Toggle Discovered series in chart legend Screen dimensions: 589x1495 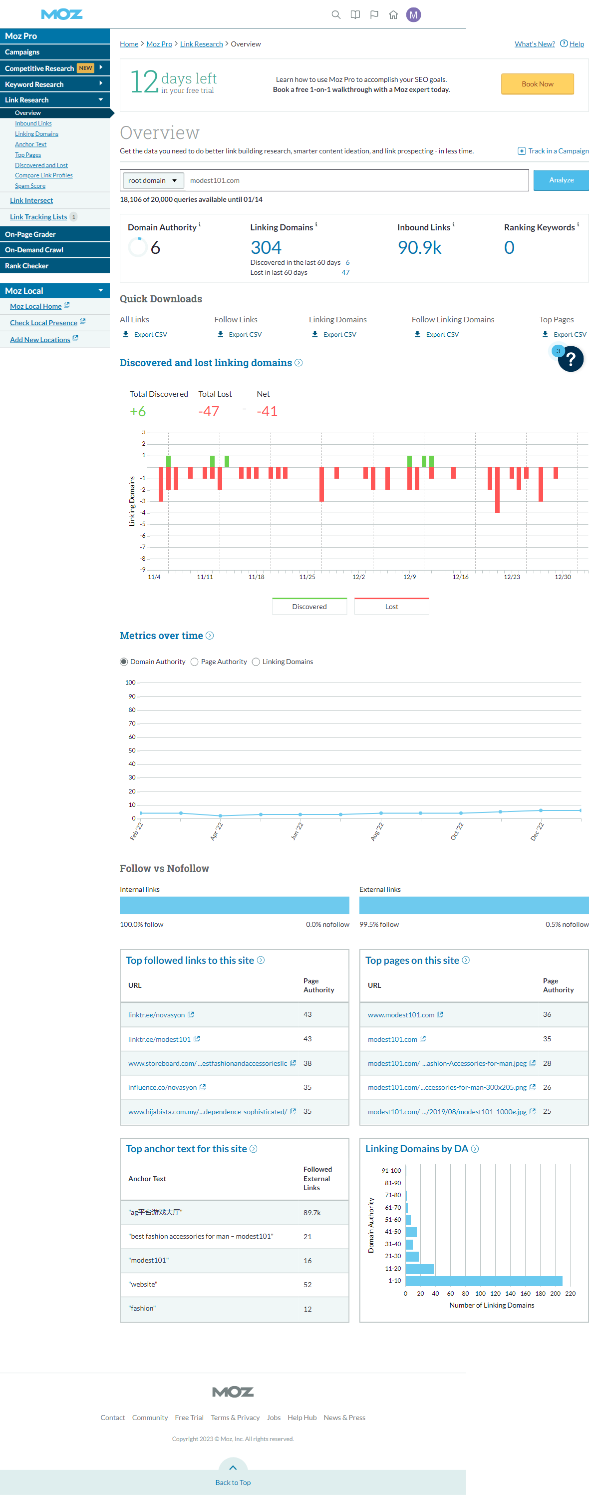309,606
